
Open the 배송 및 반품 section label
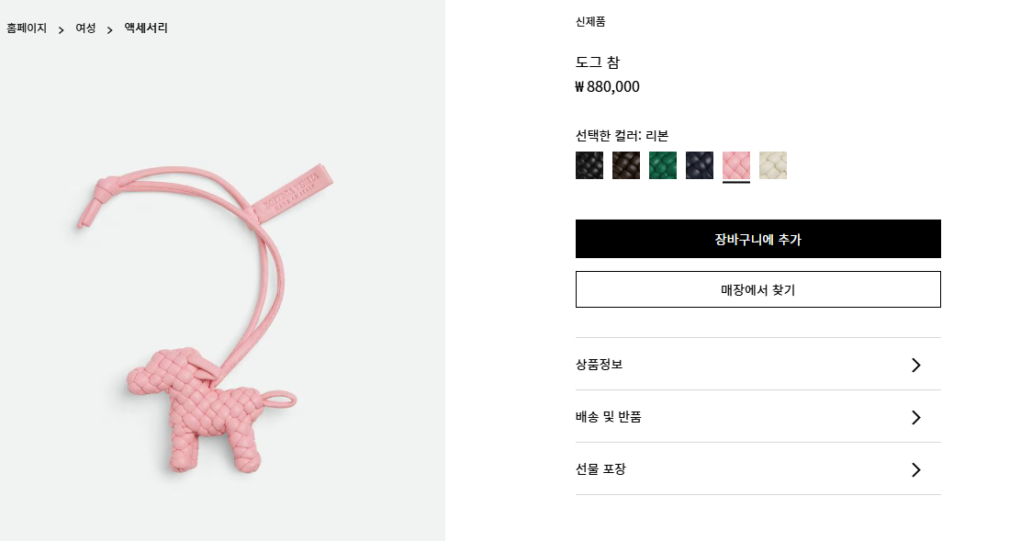608,417
